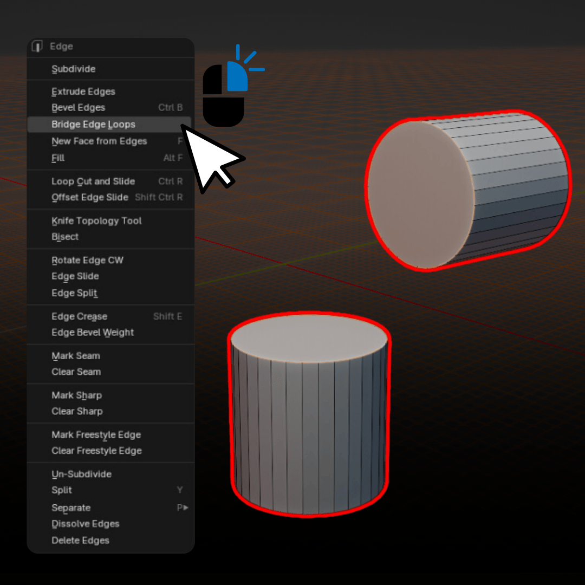Select Extrude Edges menu entry

click(111, 92)
